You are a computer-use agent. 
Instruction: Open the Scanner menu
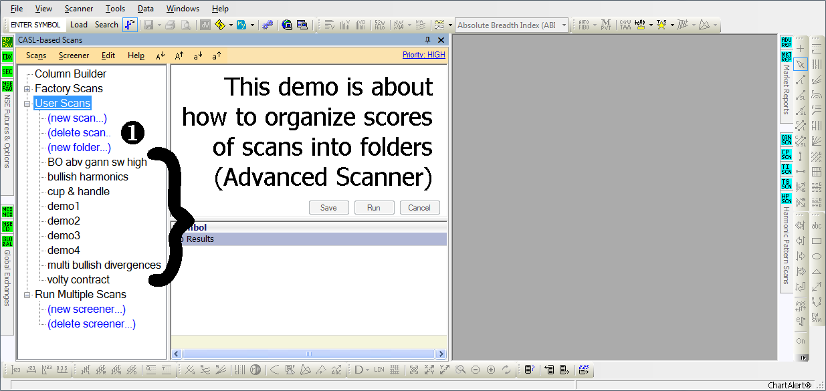tap(79, 9)
